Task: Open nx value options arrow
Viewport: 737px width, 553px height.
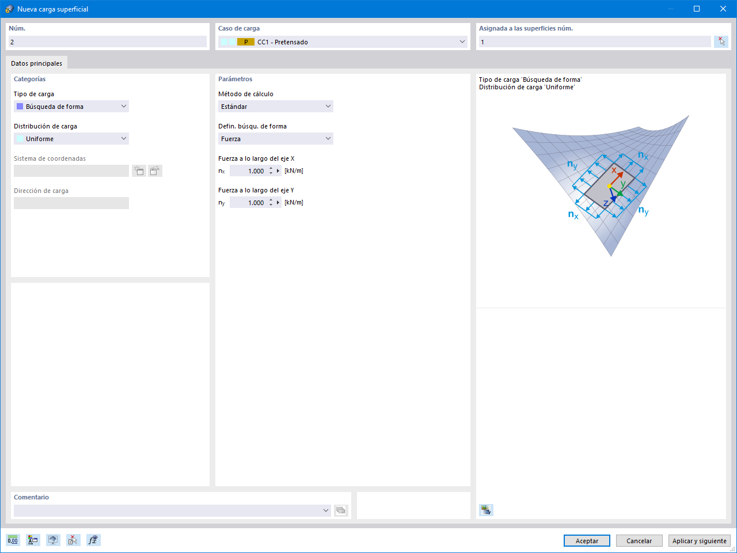Action: (278, 171)
